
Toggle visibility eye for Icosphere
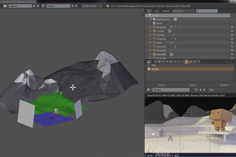coord(232,39)
